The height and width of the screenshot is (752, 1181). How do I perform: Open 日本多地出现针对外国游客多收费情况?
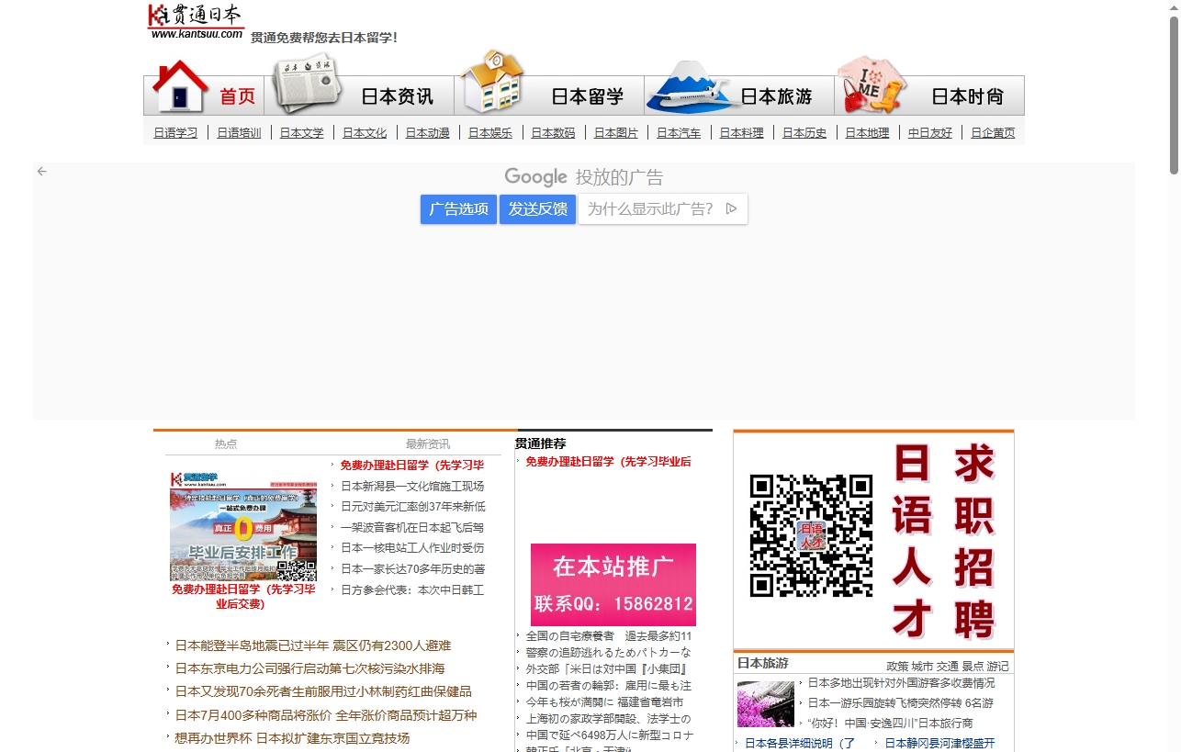pos(901,682)
